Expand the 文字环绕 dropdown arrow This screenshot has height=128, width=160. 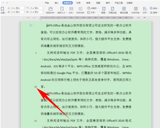coord(140,13)
